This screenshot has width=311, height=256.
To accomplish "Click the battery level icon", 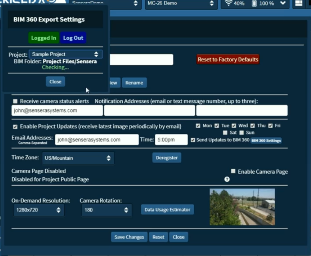I will 254,3.
